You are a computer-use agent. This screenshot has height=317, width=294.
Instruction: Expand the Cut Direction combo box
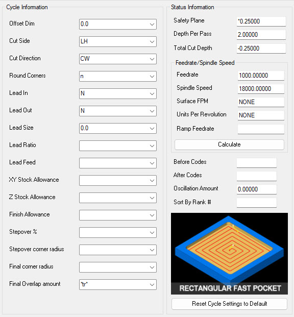tap(118, 59)
